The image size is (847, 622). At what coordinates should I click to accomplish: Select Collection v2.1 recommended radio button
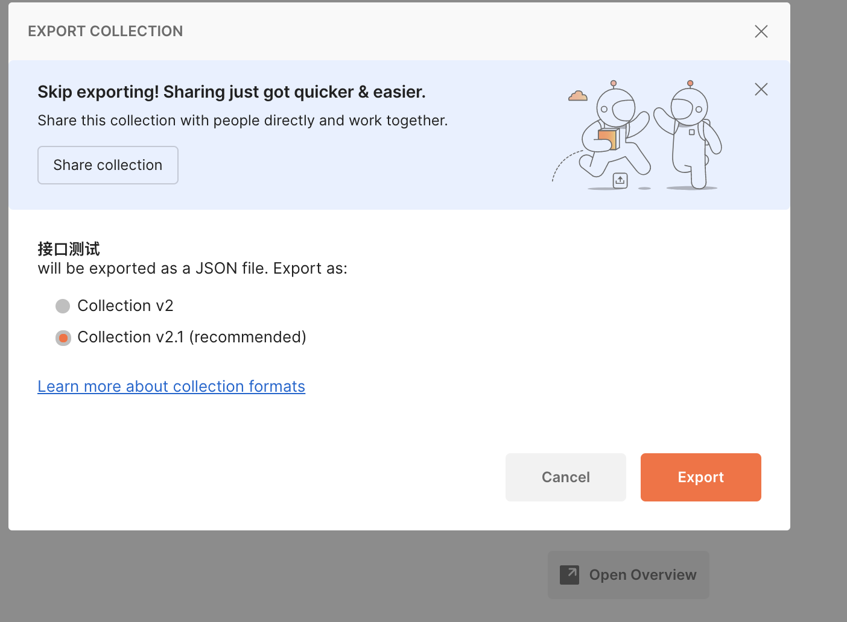(x=63, y=338)
